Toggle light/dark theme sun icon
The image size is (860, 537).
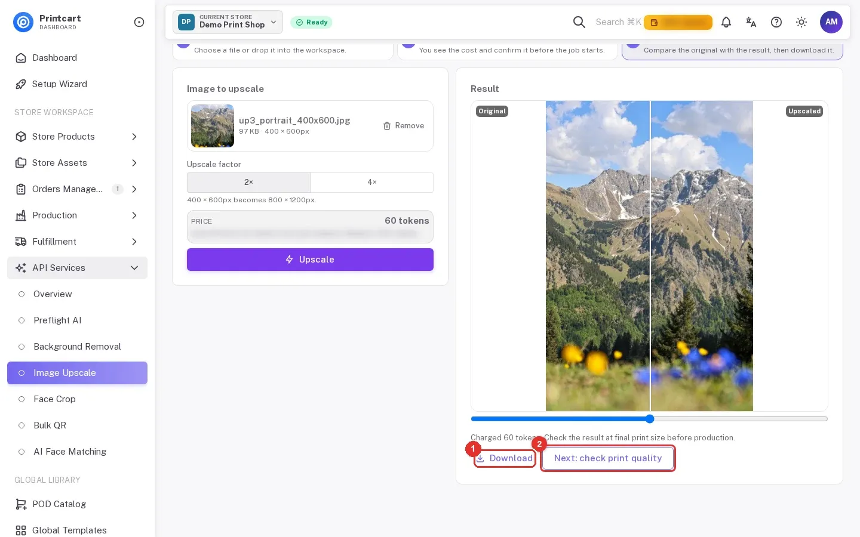point(801,22)
